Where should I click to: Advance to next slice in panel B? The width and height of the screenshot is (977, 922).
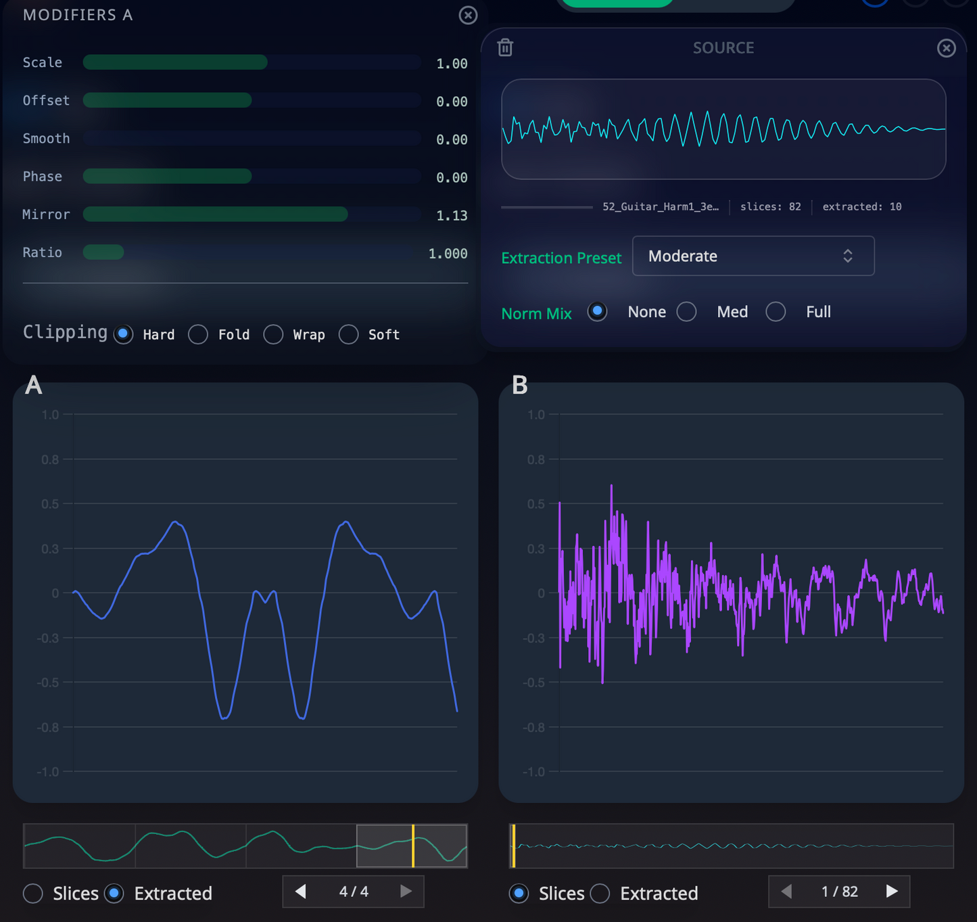pos(892,892)
